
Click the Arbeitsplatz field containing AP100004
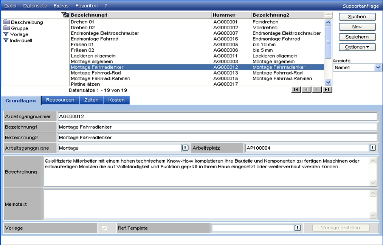[307, 148]
